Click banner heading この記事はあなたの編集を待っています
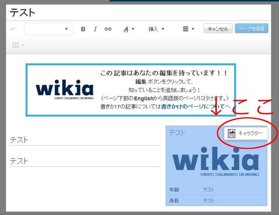The width and height of the screenshot is (279, 215). click(164, 73)
